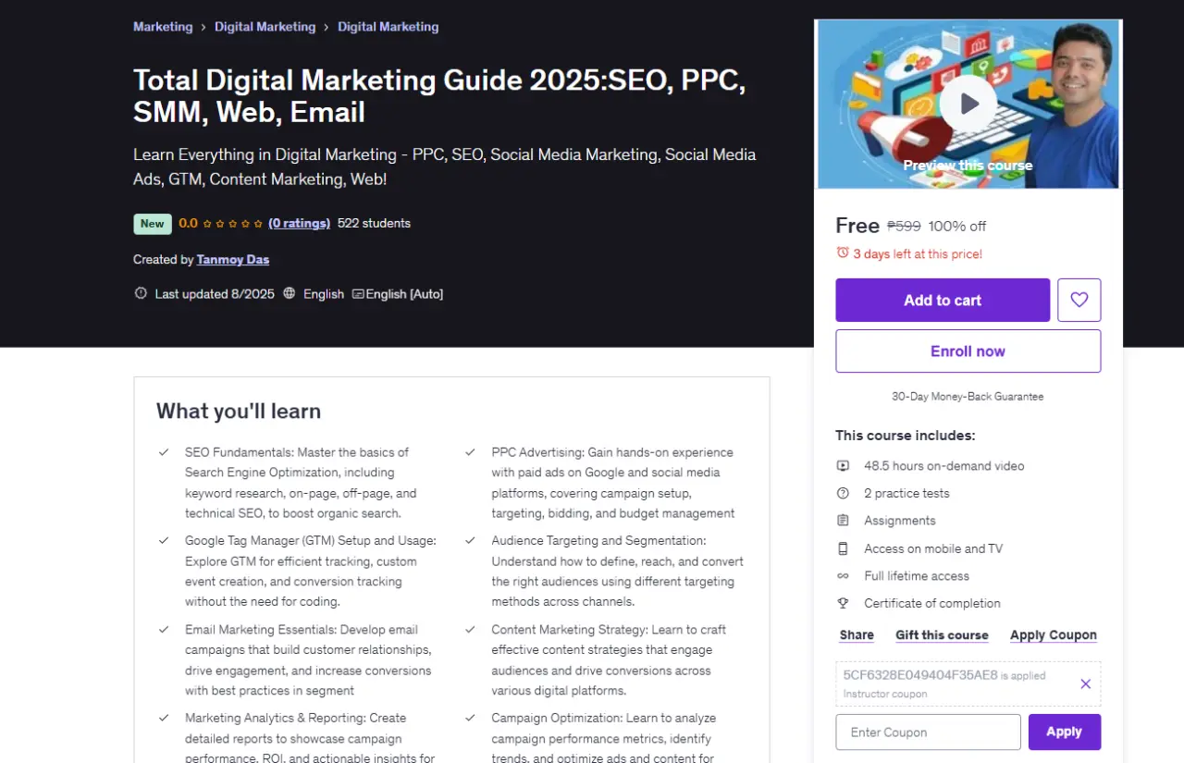Screen dimensions: 1184x763
Task: Click Gift this course link
Action: click(942, 635)
